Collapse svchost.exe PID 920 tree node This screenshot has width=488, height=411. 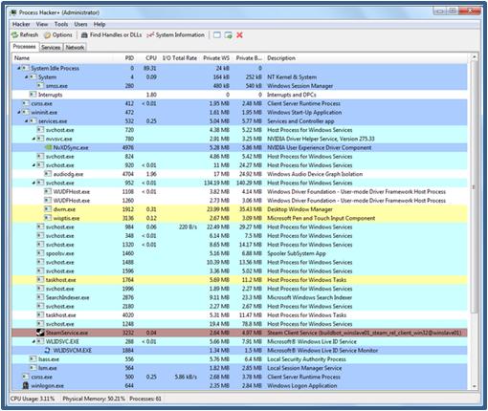(x=33, y=165)
